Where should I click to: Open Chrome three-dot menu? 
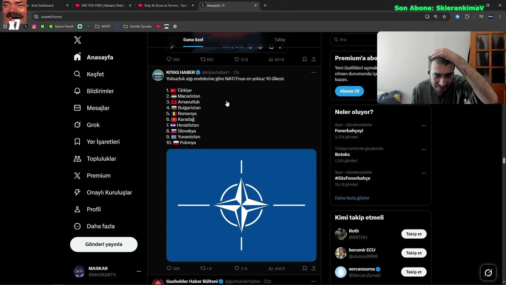[500, 17]
